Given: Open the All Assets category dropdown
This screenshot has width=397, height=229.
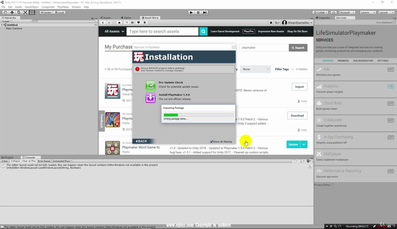Looking at the screenshot, I should point(114,31).
